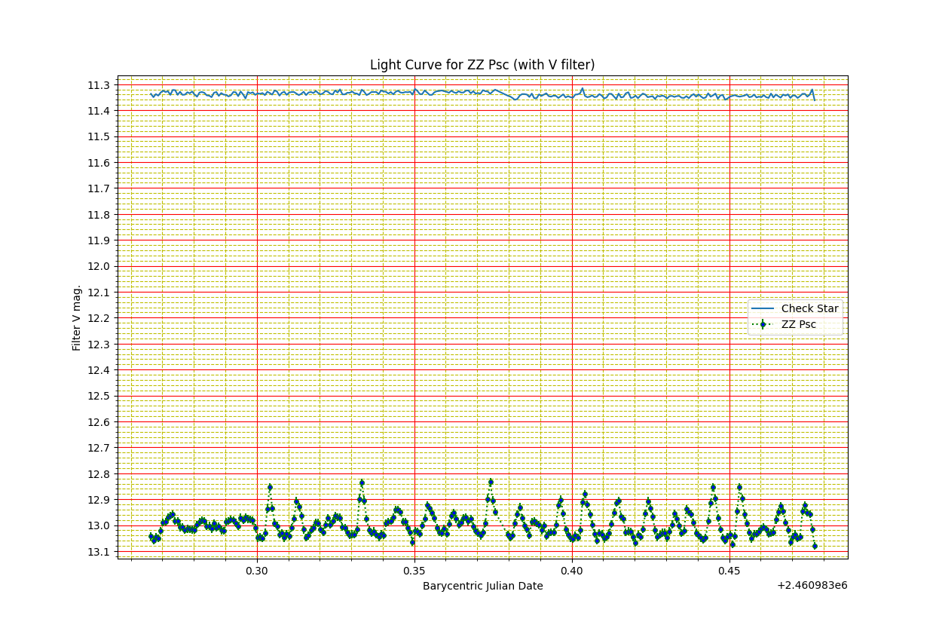Click the left start of the Check Star line

(x=151, y=93)
